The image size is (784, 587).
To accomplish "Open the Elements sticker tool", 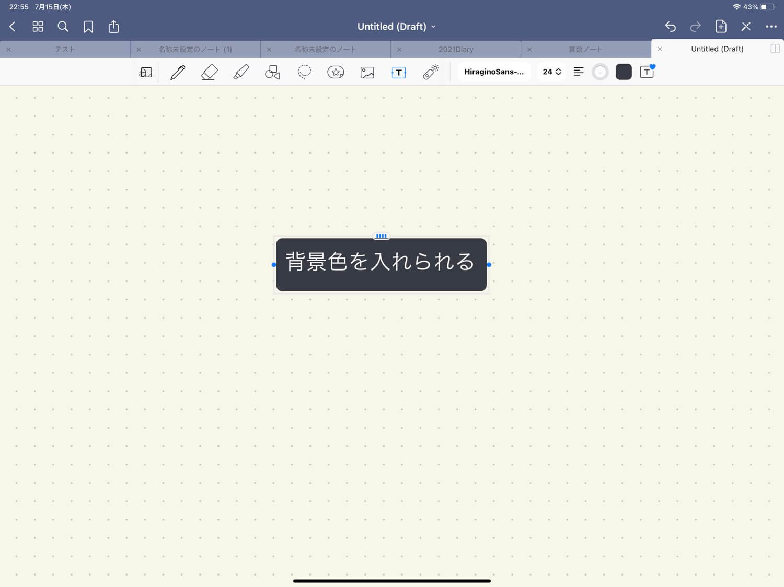I will [336, 72].
